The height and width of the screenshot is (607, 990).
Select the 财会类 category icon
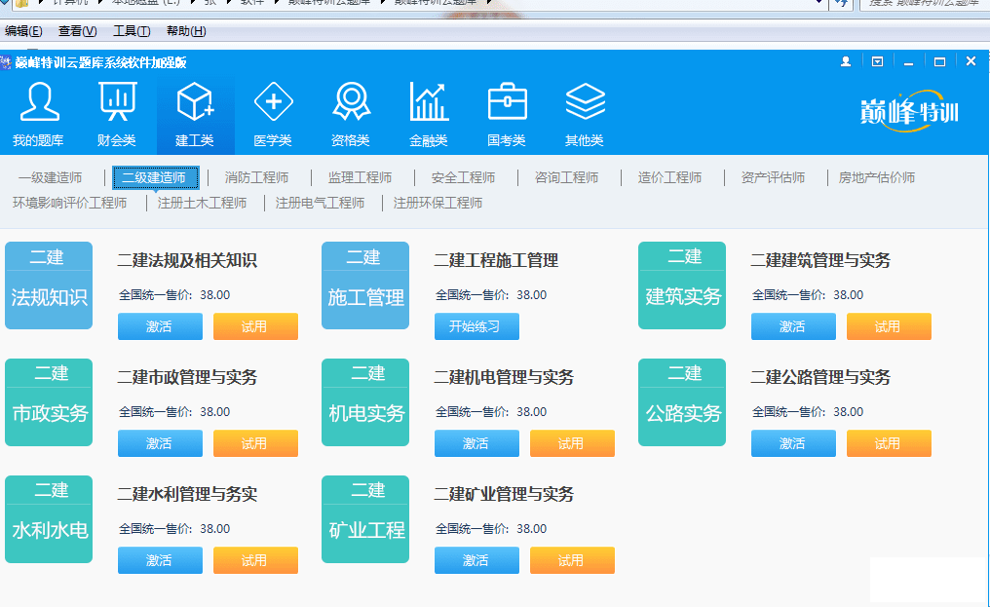click(118, 102)
